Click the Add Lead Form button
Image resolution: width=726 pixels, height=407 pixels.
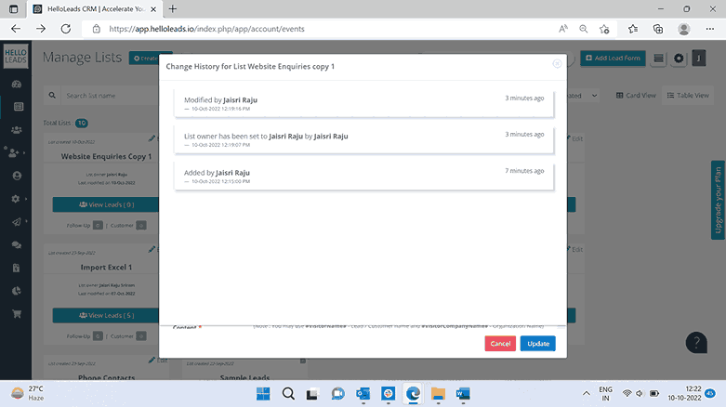pos(613,59)
